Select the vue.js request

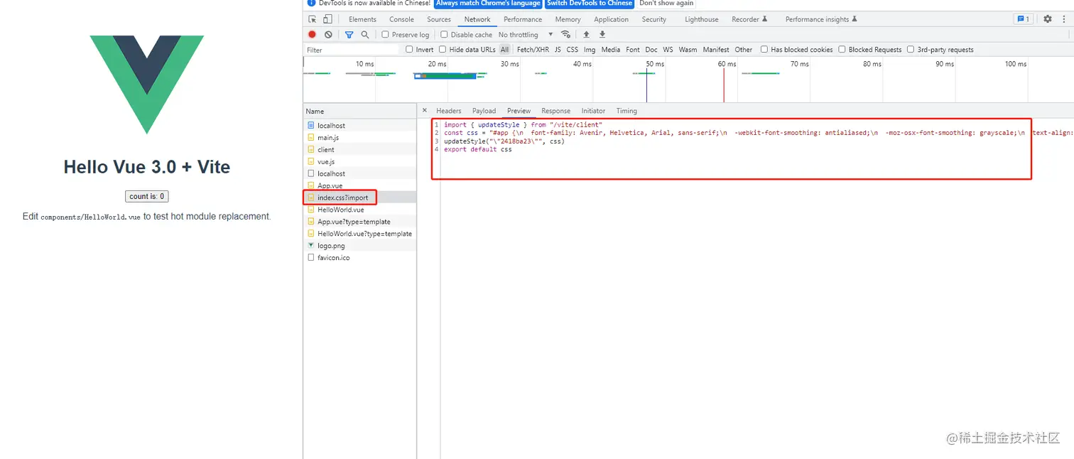coord(360,161)
